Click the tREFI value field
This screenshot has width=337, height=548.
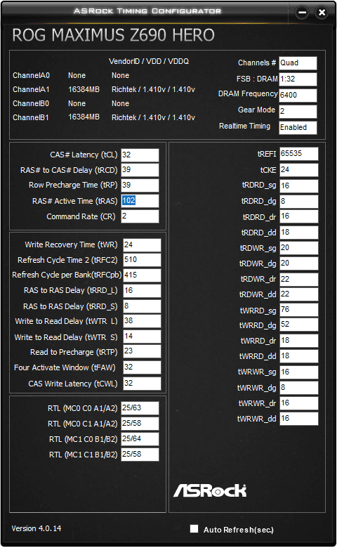tap(299, 154)
